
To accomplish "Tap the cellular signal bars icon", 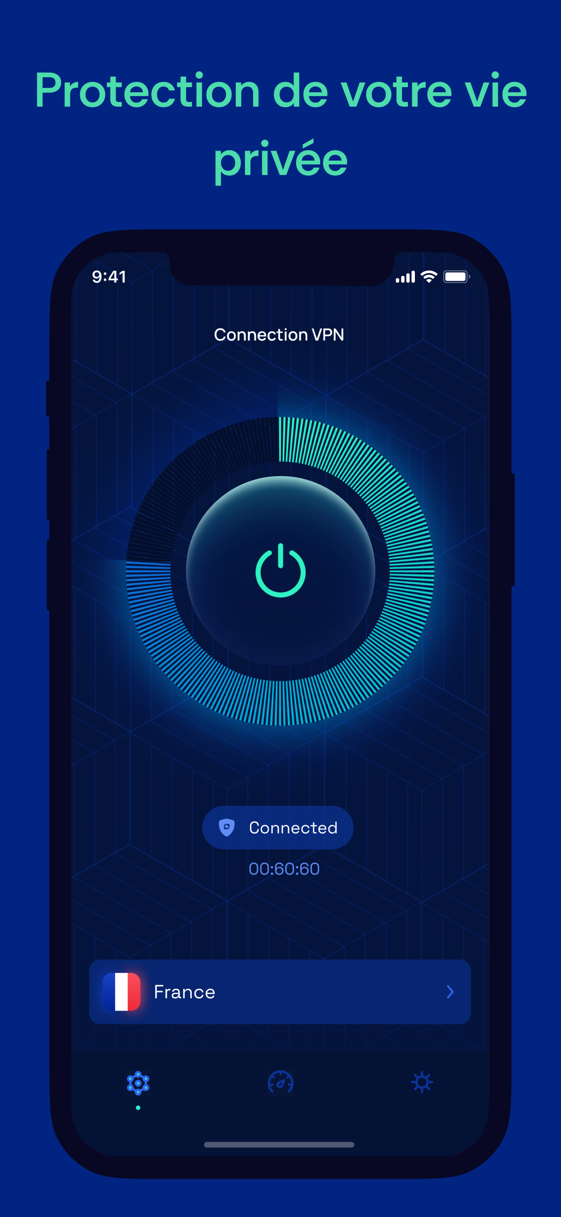I will pyautogui.click(x=405, y=277).
